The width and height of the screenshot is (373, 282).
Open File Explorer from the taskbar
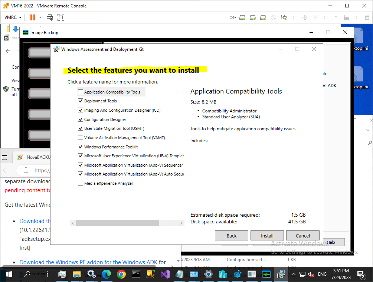coord(76,274)
